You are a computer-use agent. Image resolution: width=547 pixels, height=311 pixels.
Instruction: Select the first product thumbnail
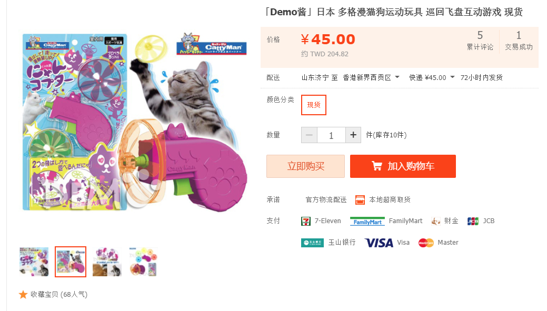pyautogui.click(x=34, y=262)
